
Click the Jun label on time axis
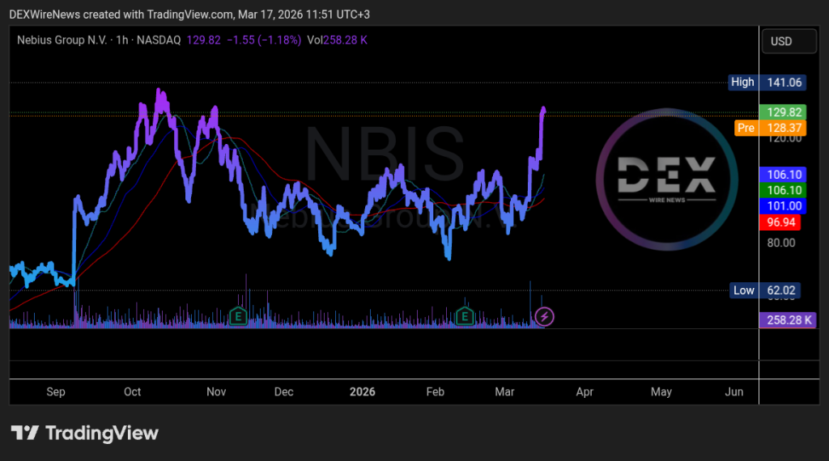[733, 391]
